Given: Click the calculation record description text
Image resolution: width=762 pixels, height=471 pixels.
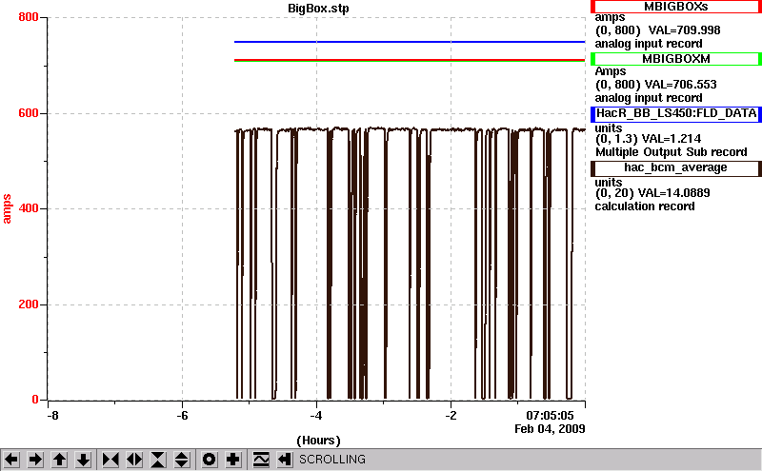Looking at the screenshot, I should (645, 206).
